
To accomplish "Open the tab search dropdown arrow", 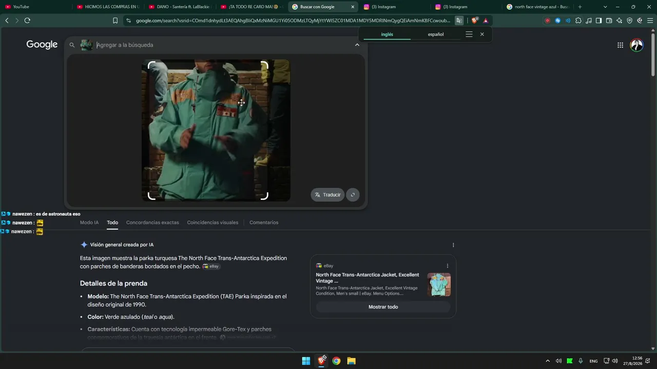I will click(x=605, y=7).
